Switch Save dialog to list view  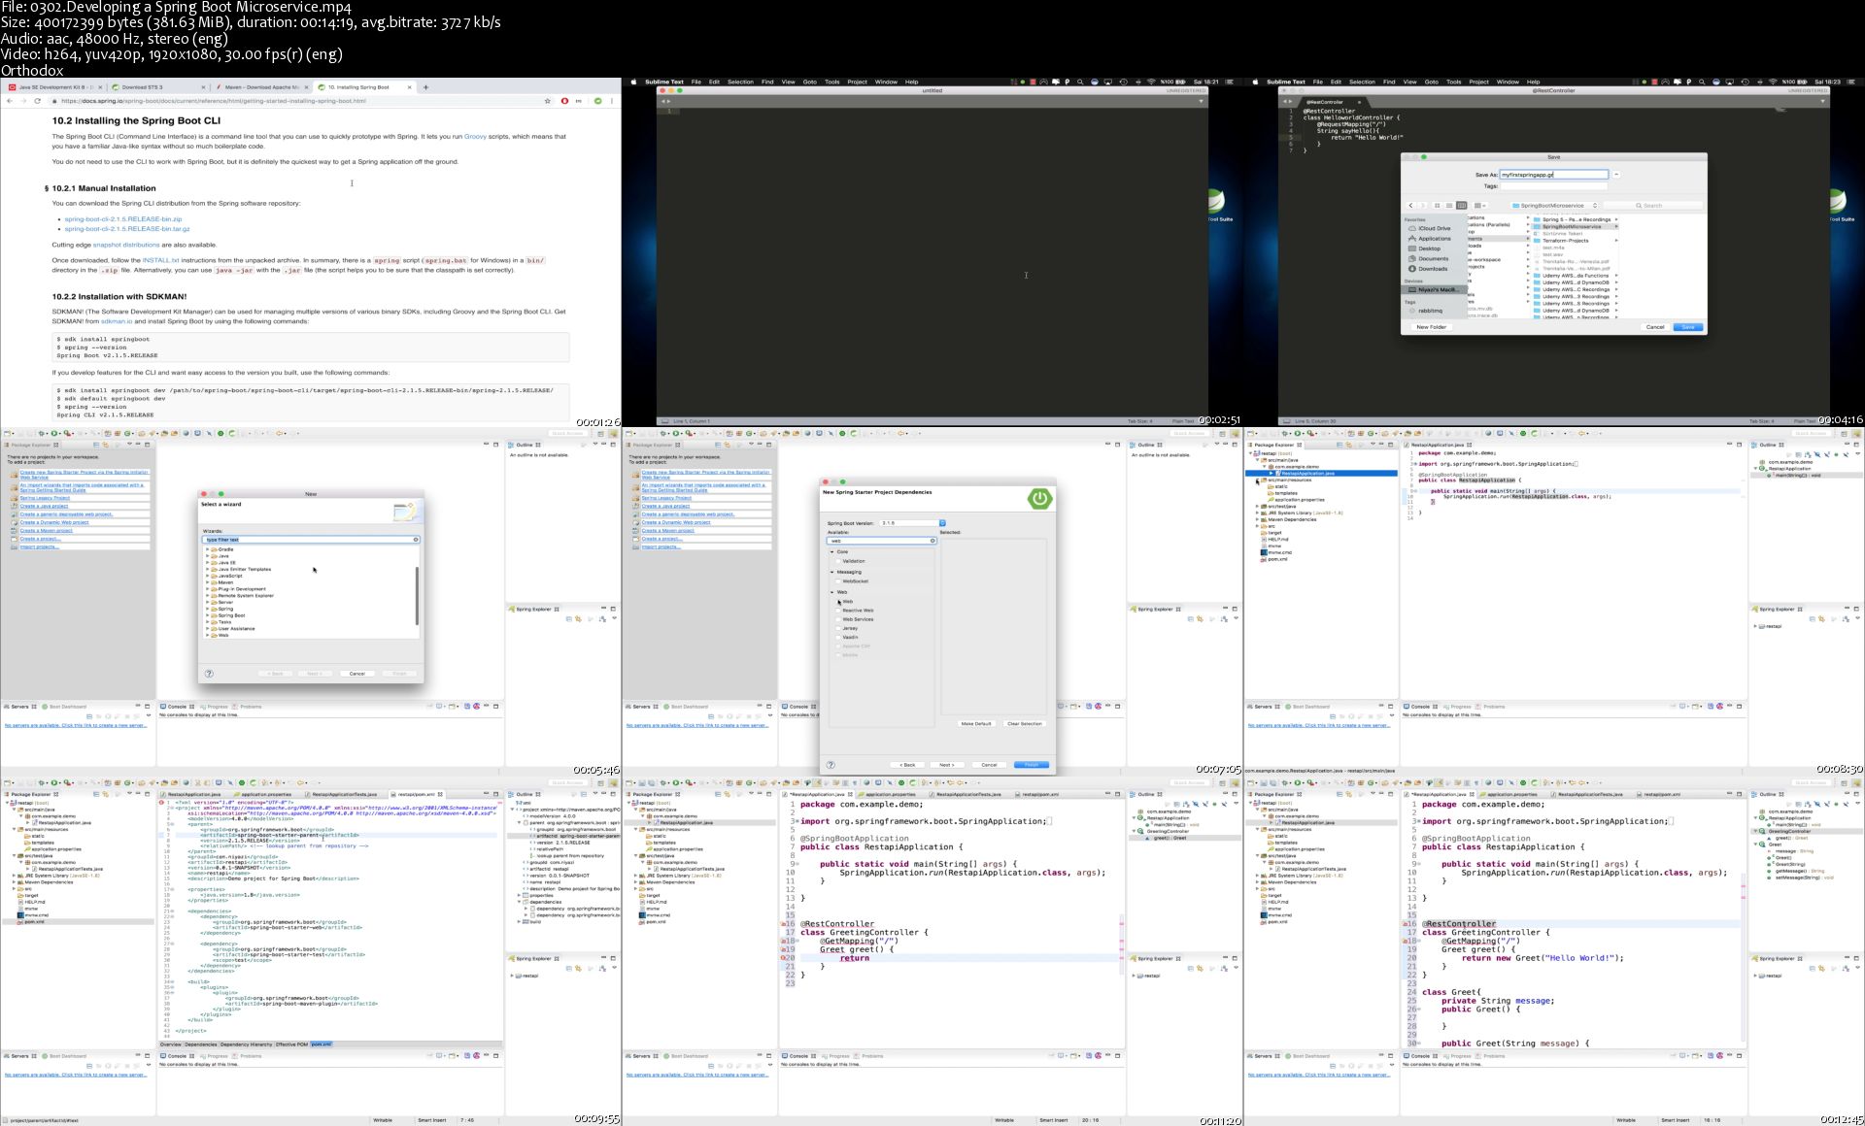click(1449, 206)
